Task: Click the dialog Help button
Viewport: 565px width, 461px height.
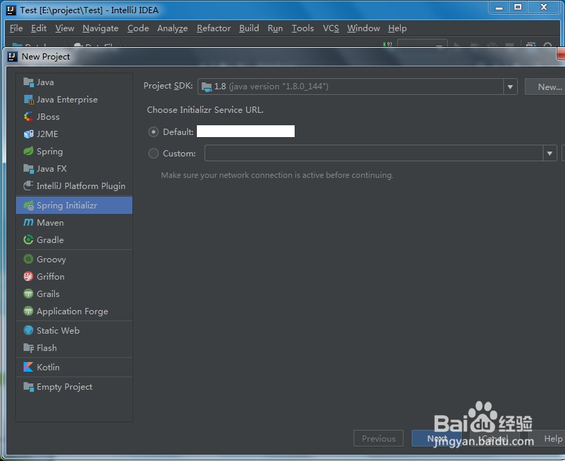Action: [x=549, y=438]
